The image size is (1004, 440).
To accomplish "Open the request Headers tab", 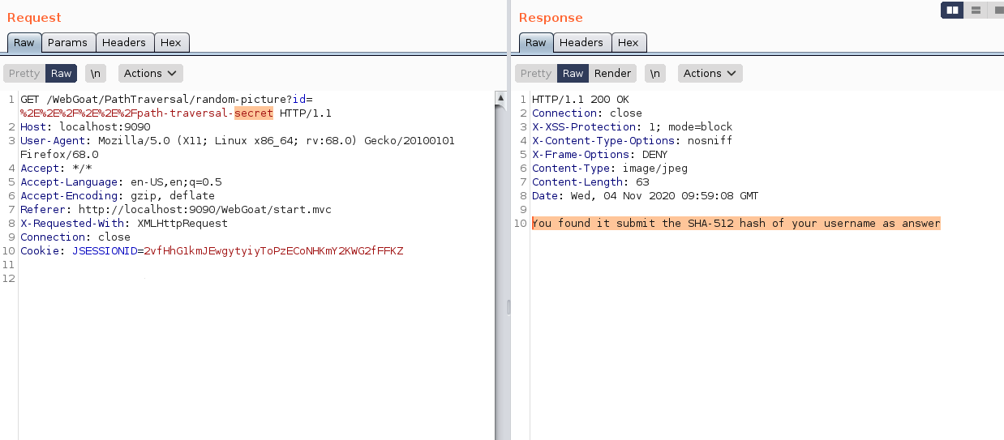I will click(x=123, y=42).
